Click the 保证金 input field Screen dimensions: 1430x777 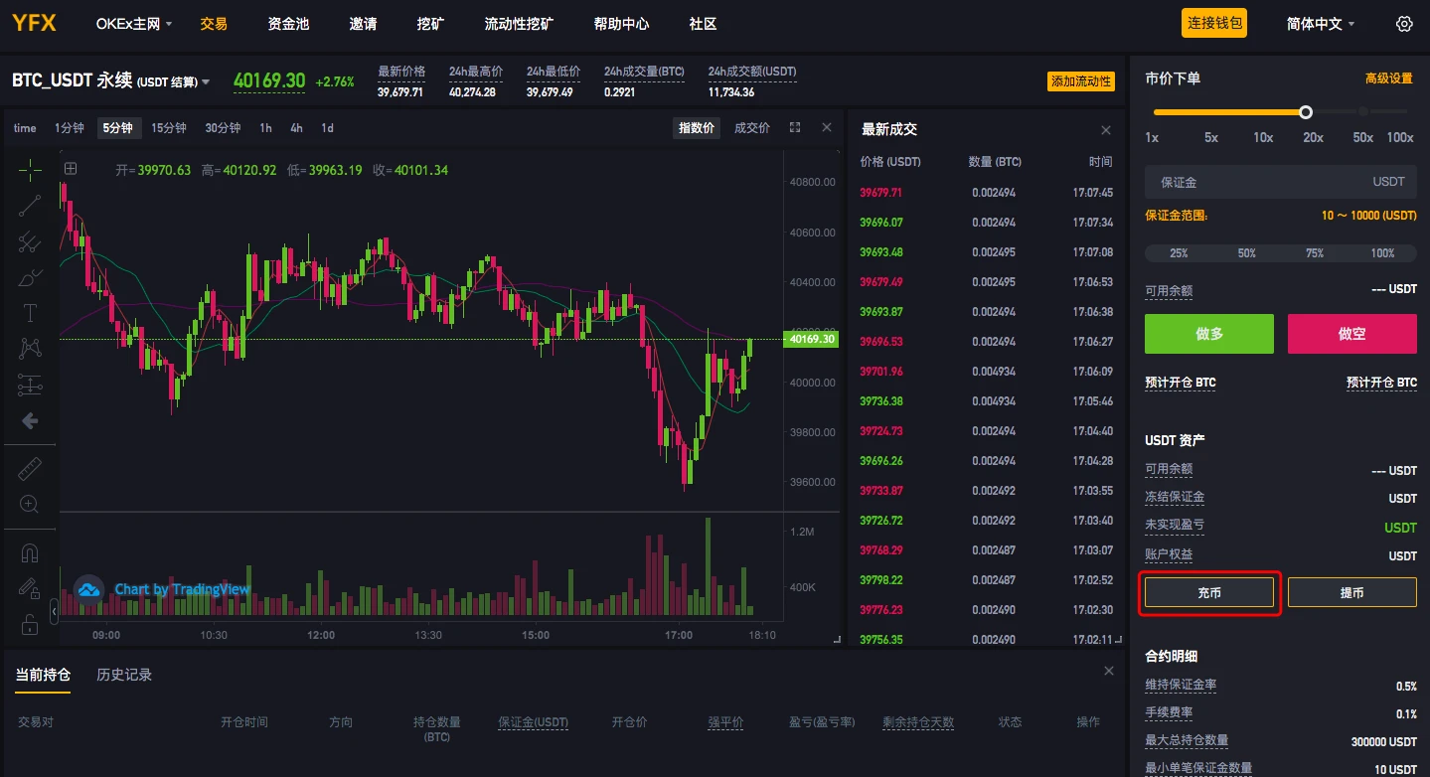[1281, 182]
